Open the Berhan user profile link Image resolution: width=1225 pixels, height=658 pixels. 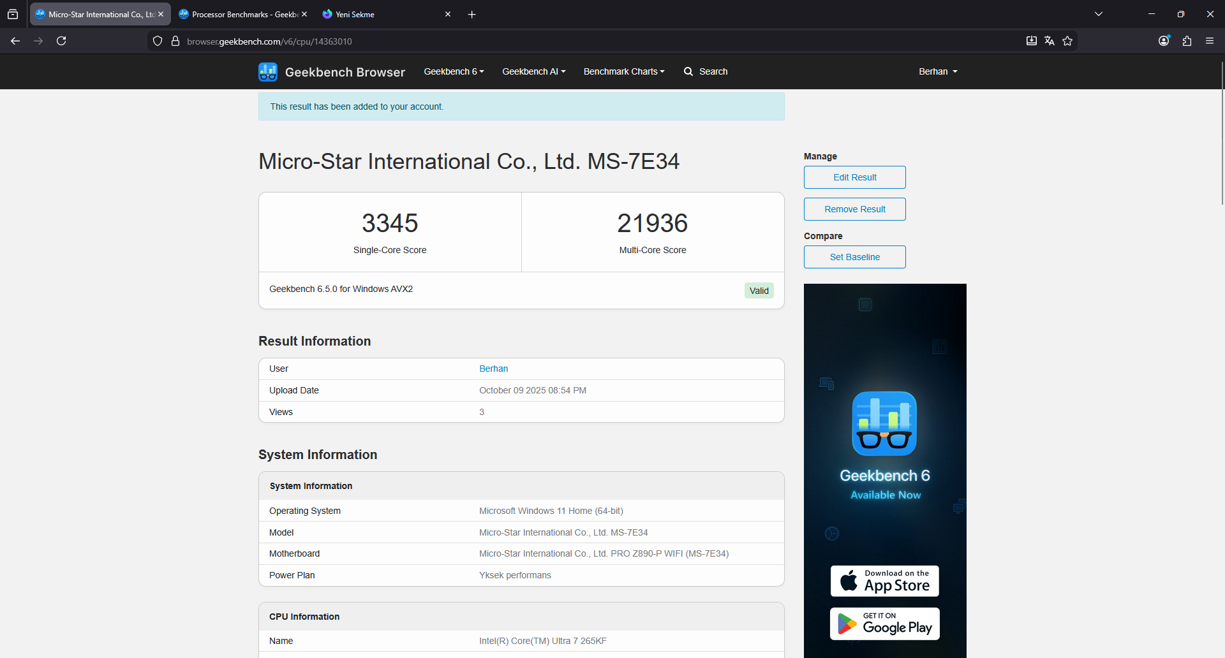(x=494, y=369)
